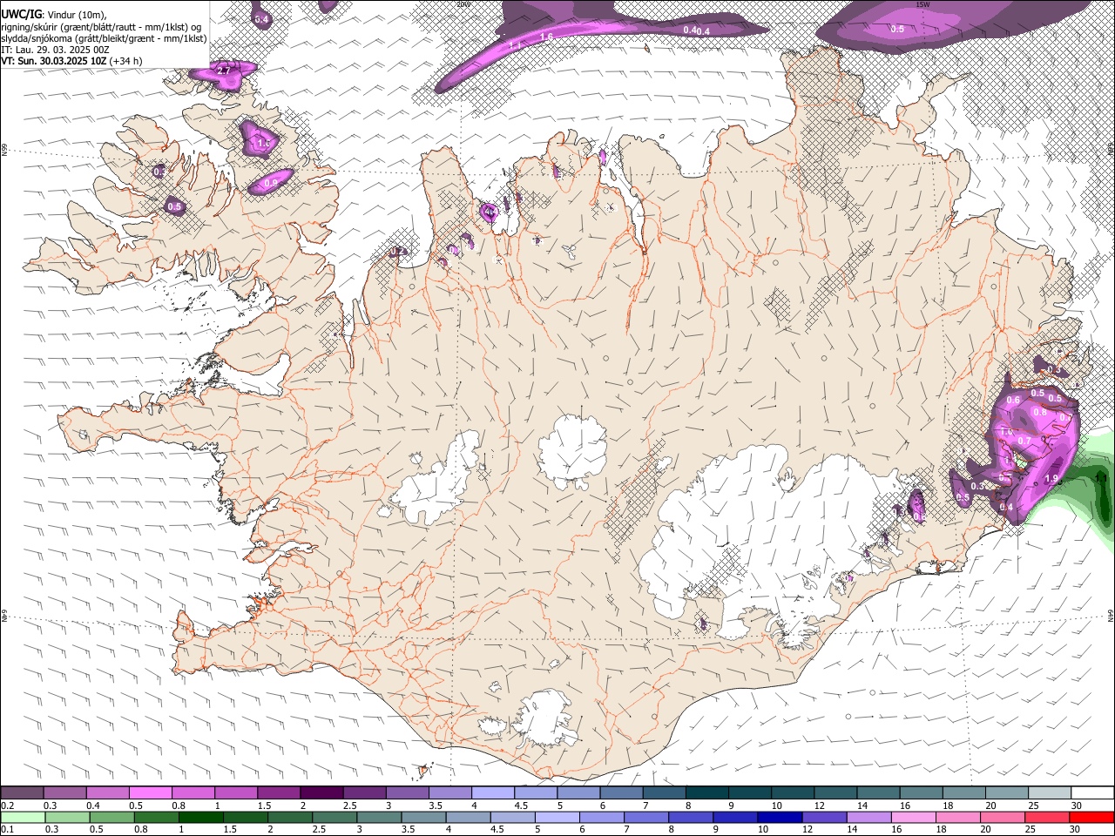Screen dimensions: 1115x836
Task: Click the pale green 0.1–0.3 swatch in lower scale
Action: point(23,817)
